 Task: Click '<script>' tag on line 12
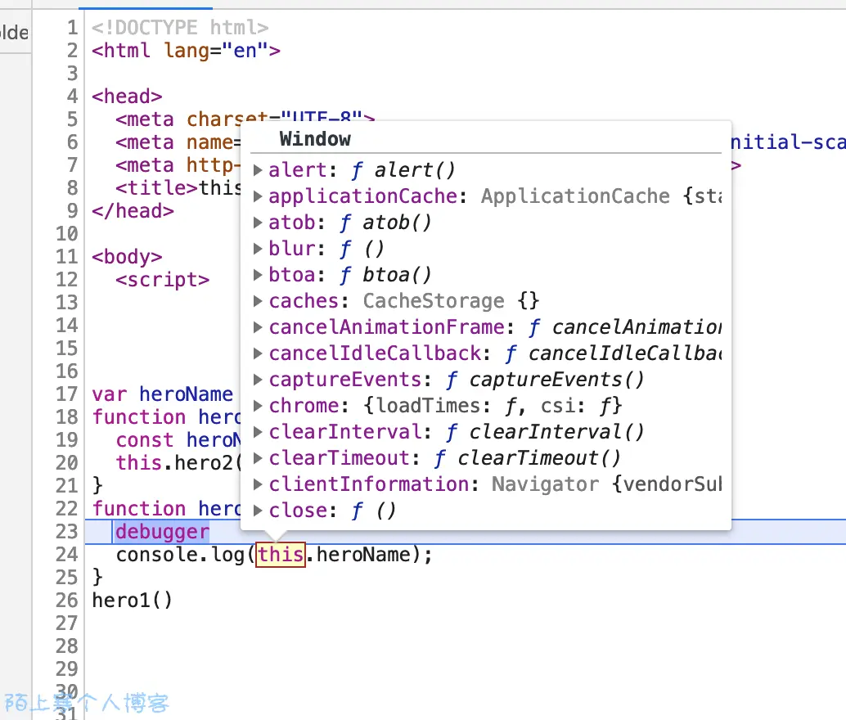point(162,280)
